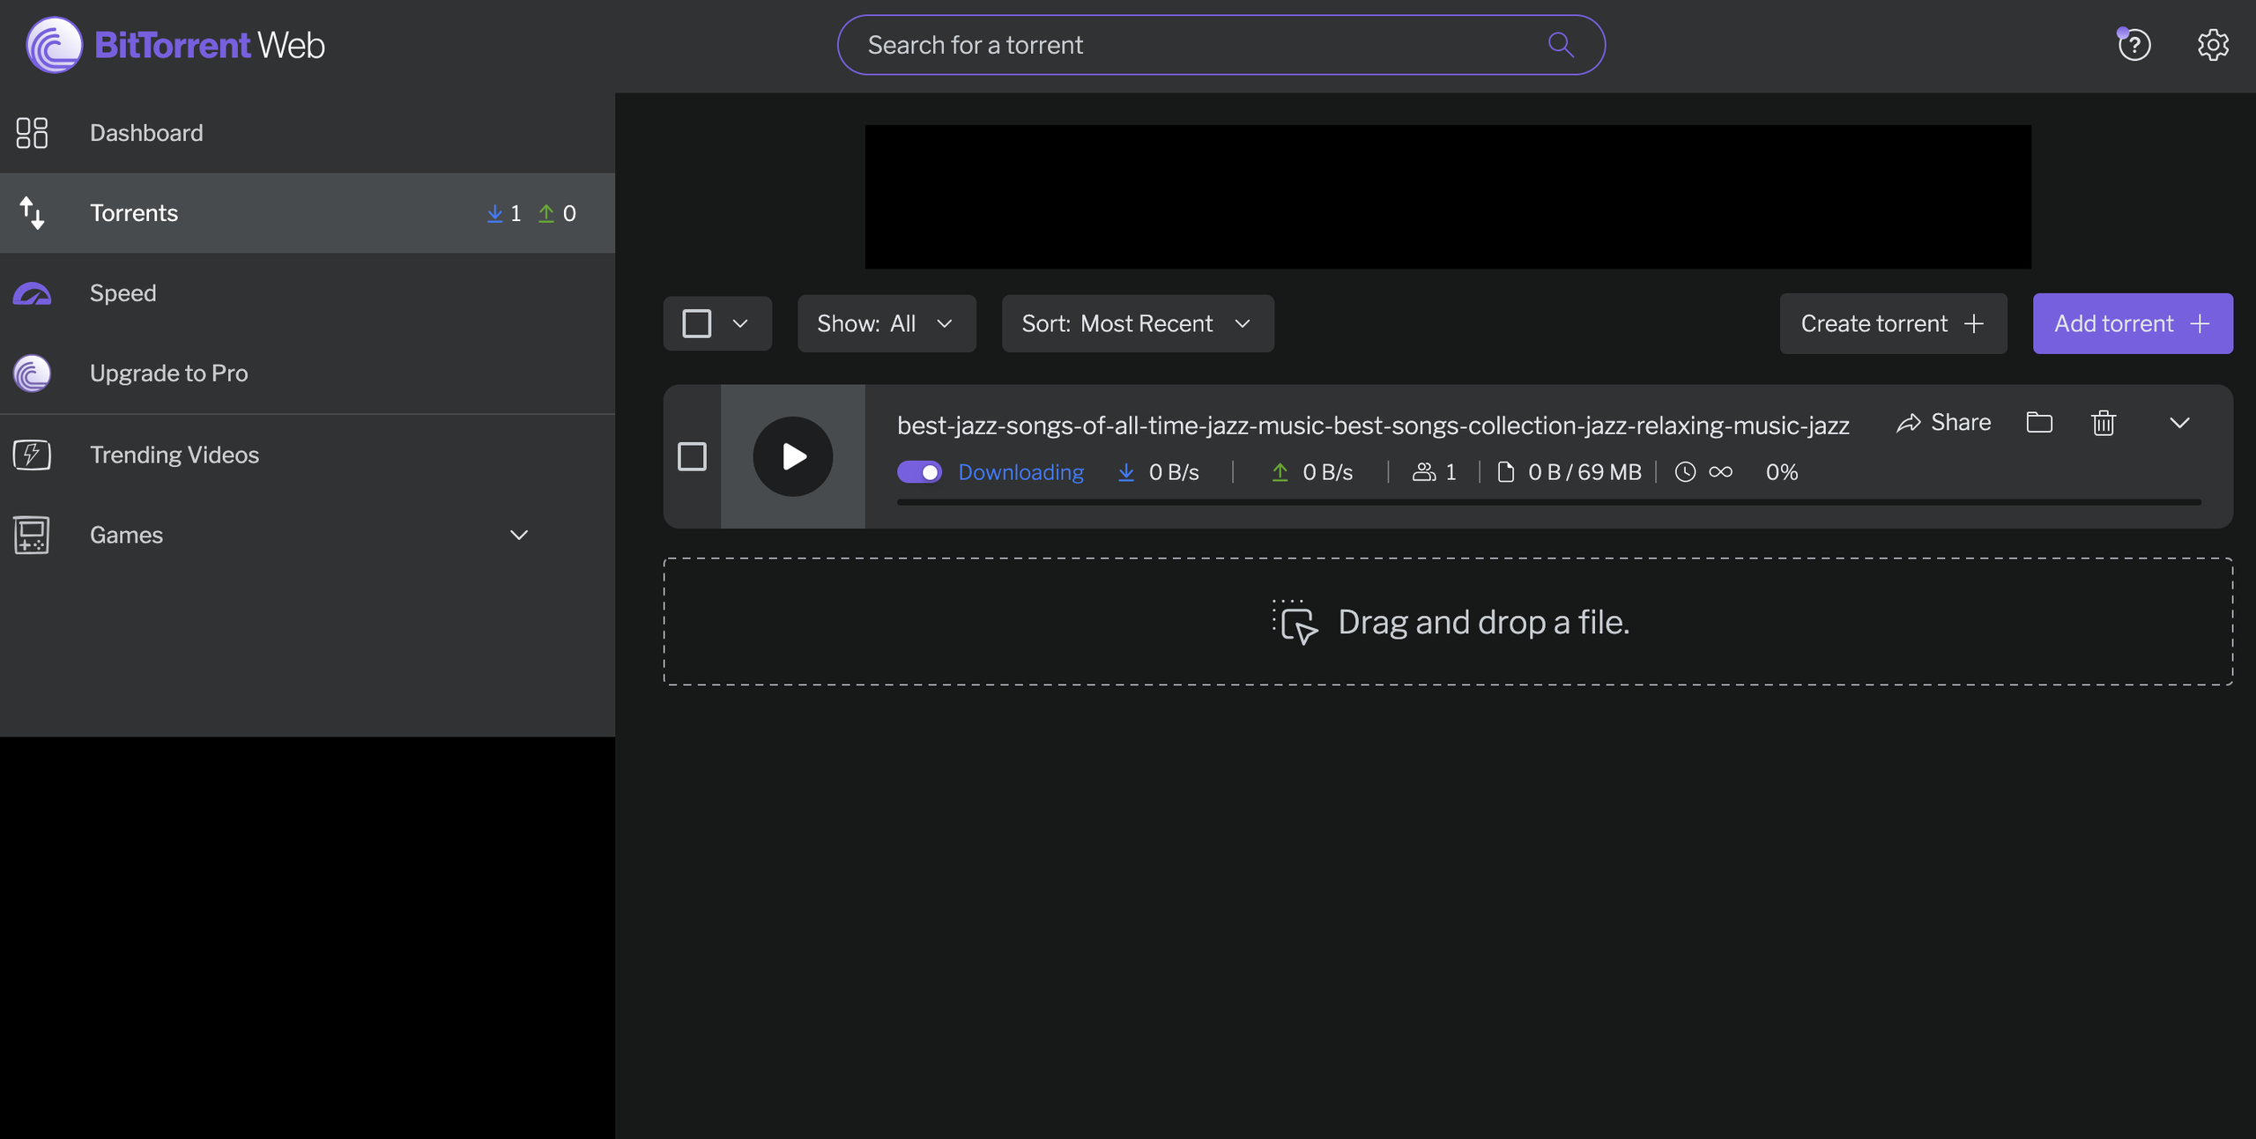Click the Add torrent button
This screenshot has height=1139, width=2256.
[x=2132, y=323]
